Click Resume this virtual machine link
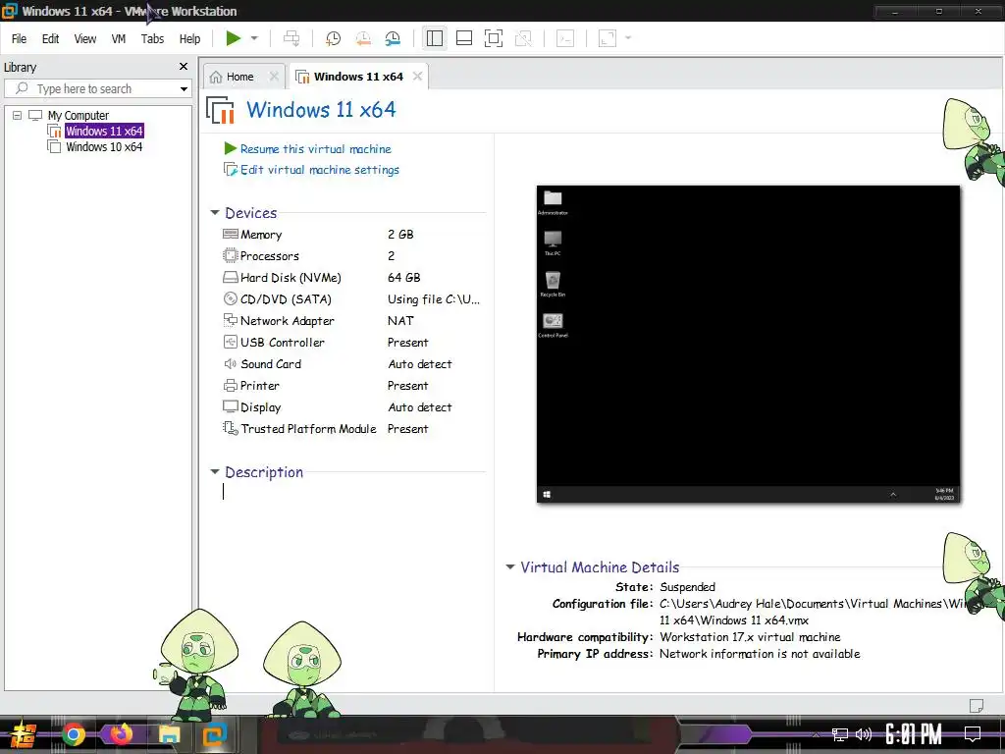Image resolution: width=1005 pixels, height=754 pixels. point(315,149)
